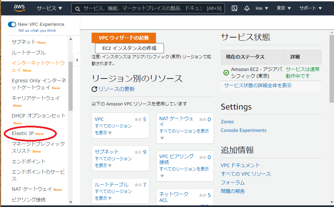Open the サブネット resource card link
Image resolution: width=334 pixels, height=207 pixels.
(106, 152)
